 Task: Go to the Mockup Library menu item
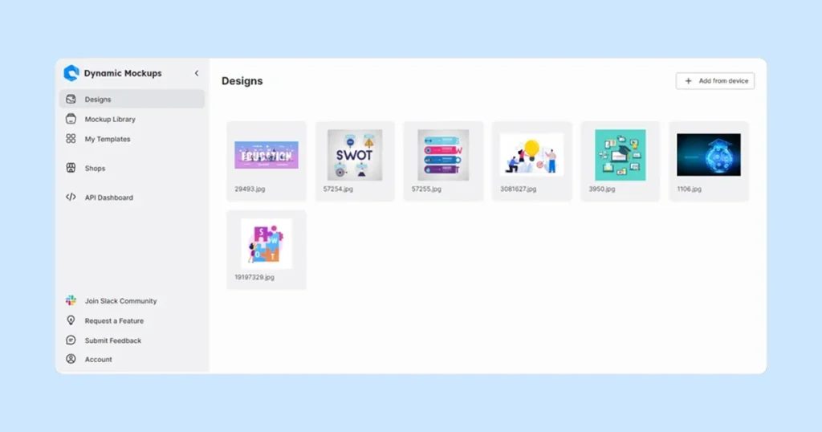coord(110,119)
